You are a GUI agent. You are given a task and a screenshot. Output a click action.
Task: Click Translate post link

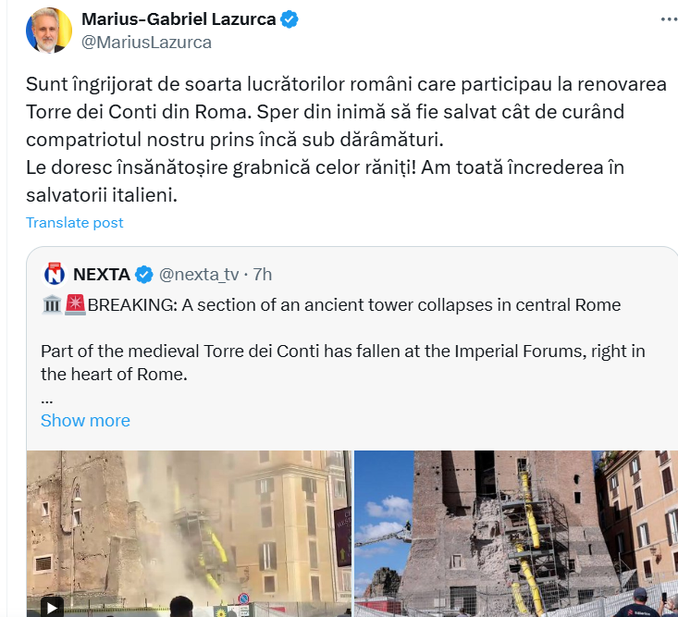tap(75, 223)
